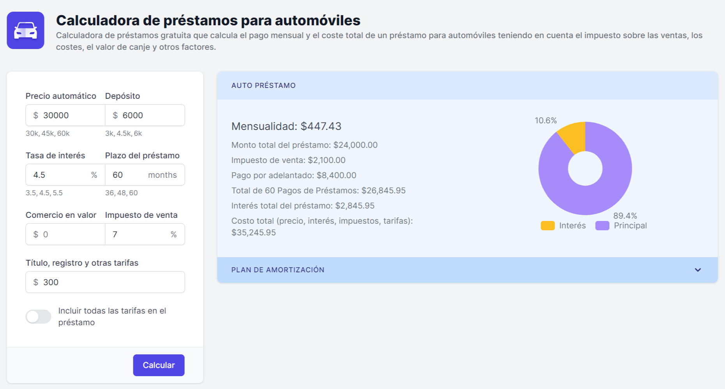
Task: Click the Calcular button
Action: pyautogui.click(x=159, y=365)
